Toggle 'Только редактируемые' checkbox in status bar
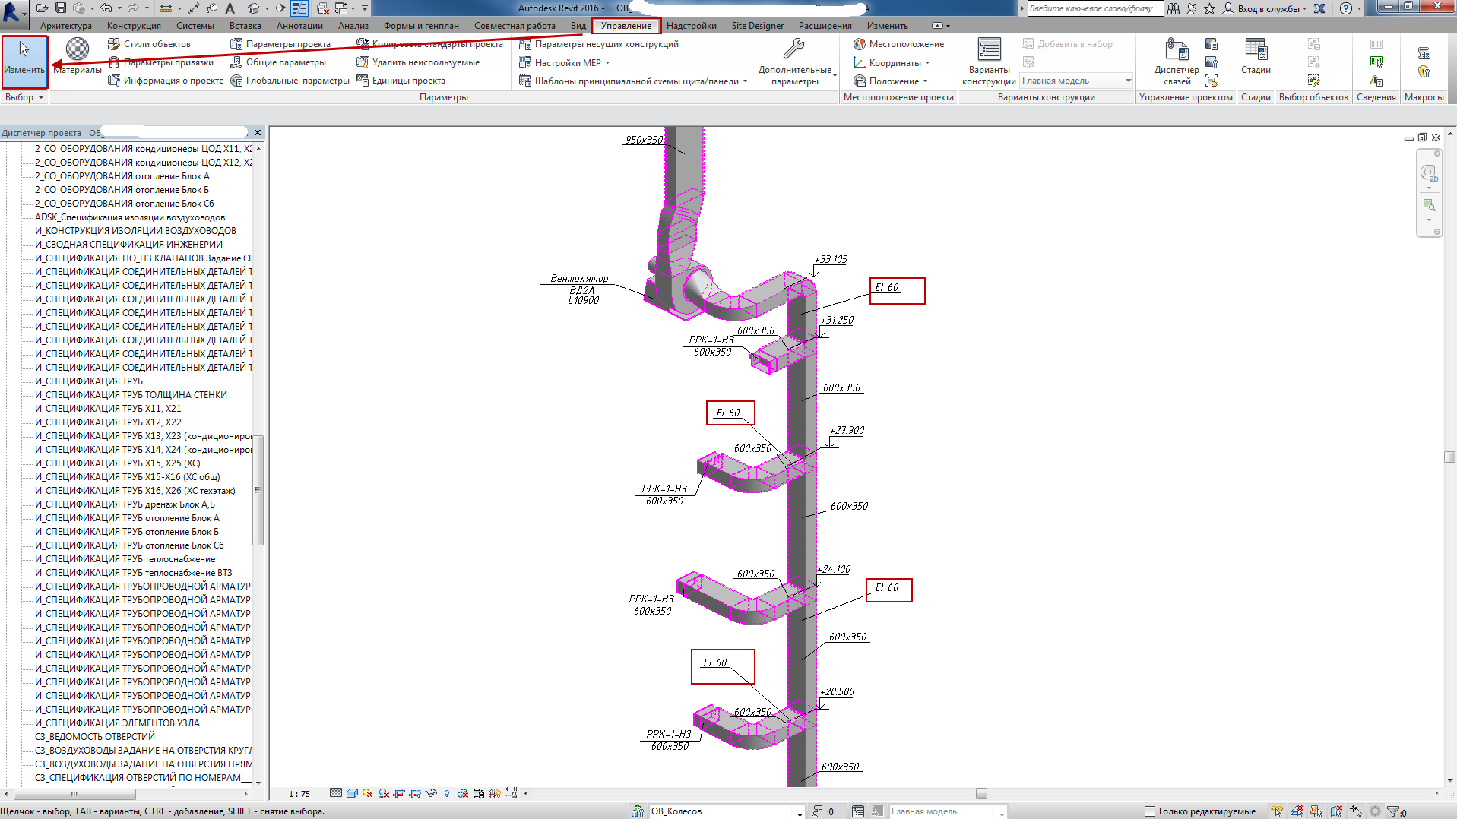Screen dimensions: 1457x819 1150,811
